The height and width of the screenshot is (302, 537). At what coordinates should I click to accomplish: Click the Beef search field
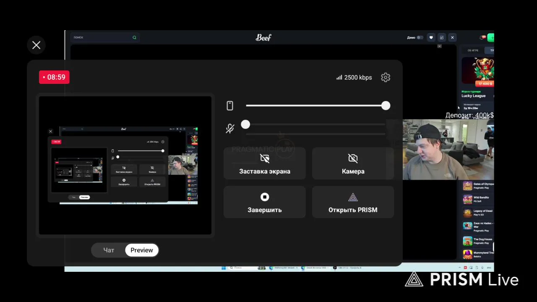tap(105, 37)
